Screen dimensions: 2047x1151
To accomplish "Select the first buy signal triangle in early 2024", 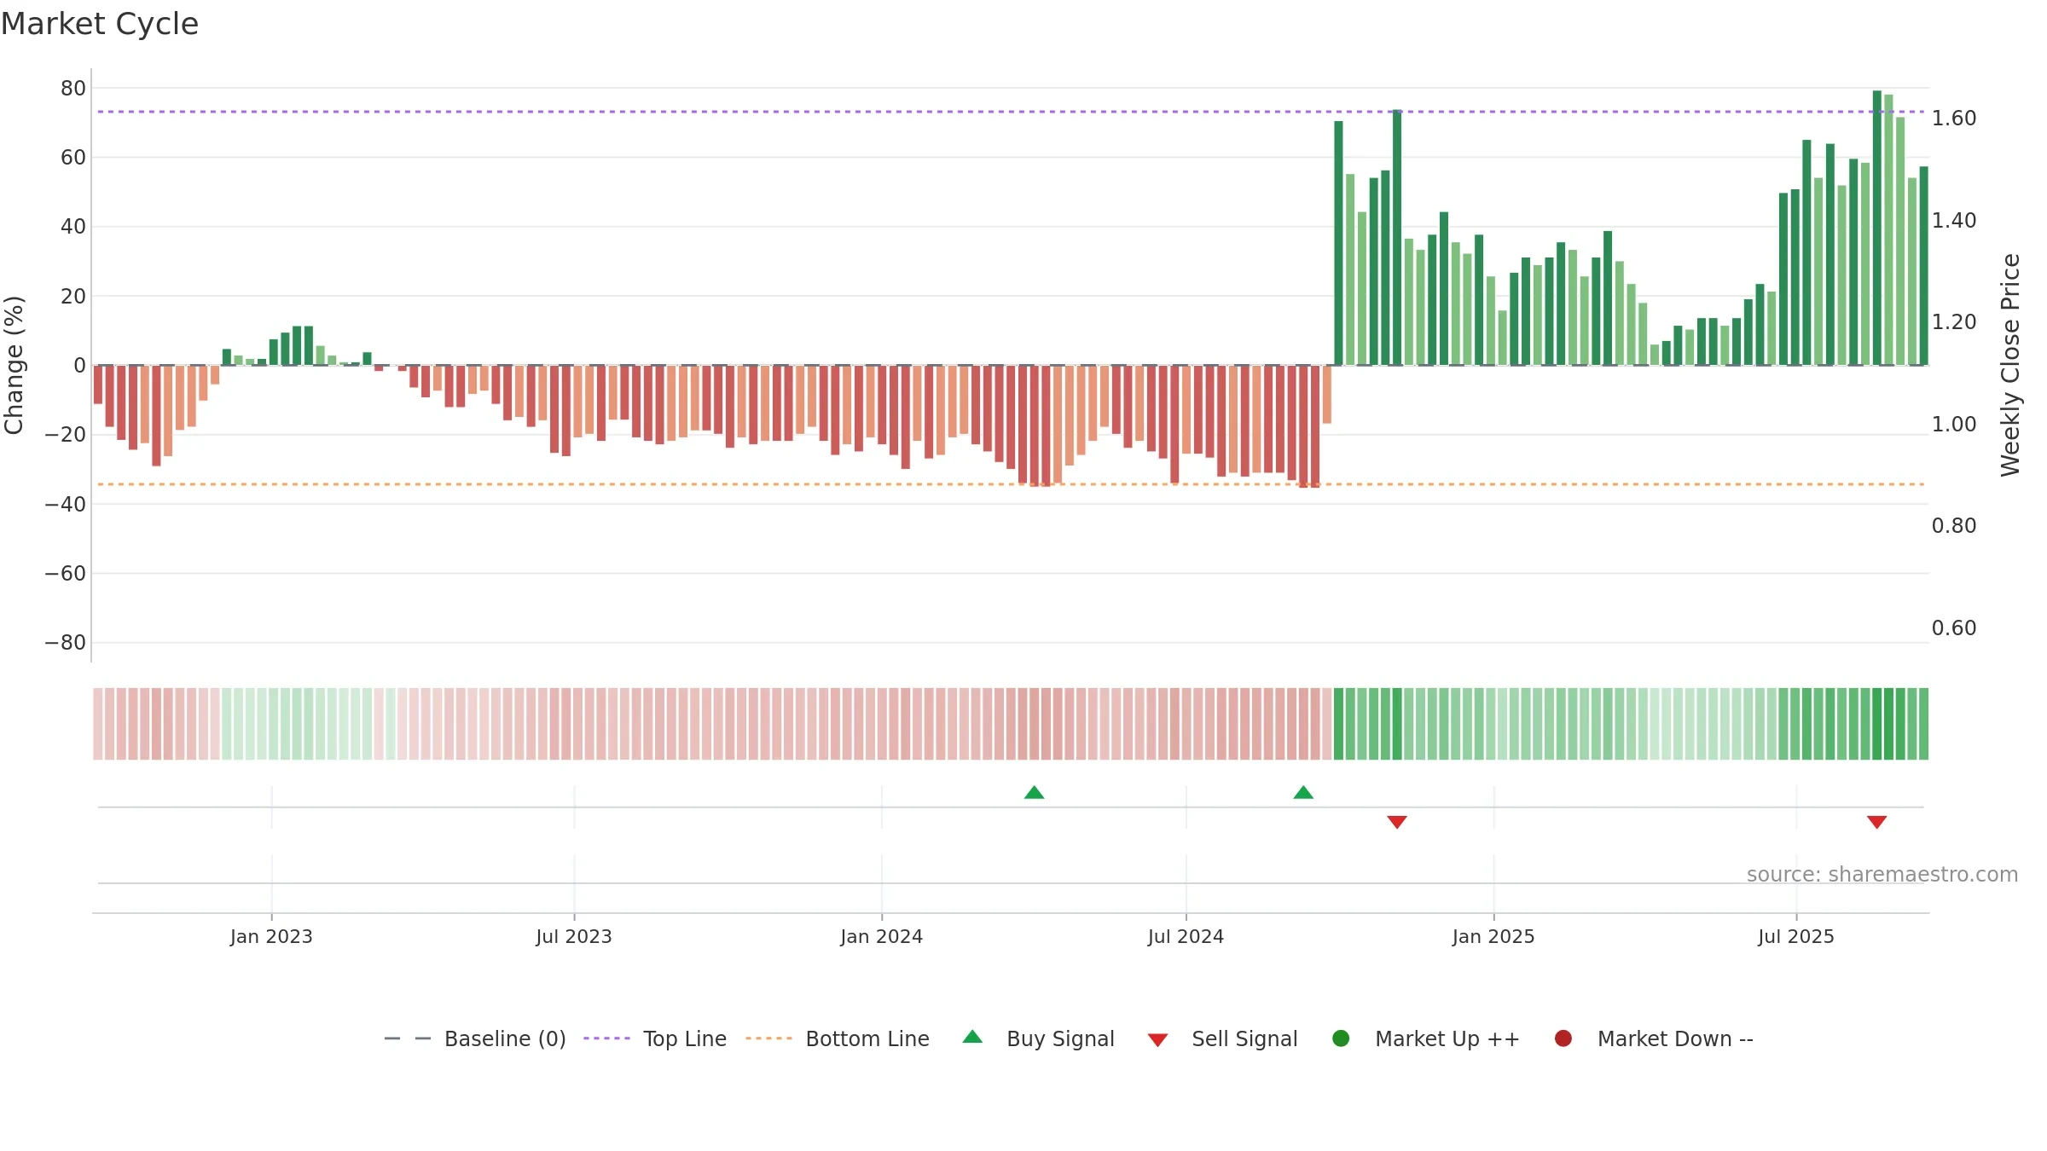I will tap(1034, 792).
